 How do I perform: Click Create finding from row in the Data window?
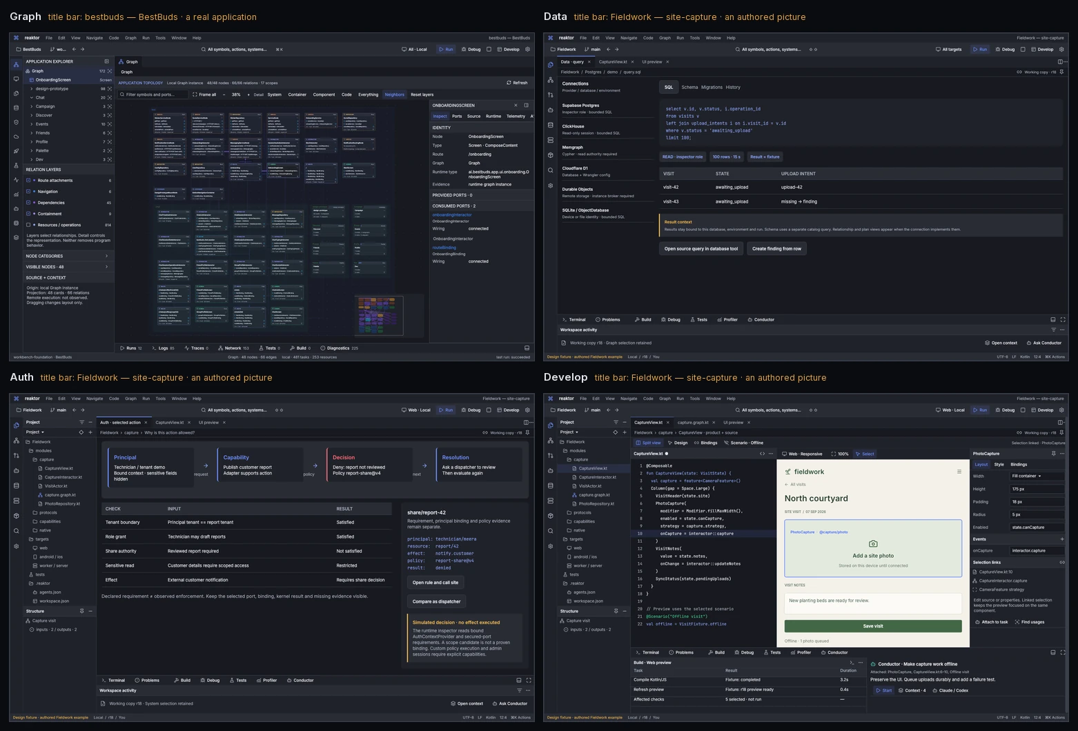tap(776, 249)
